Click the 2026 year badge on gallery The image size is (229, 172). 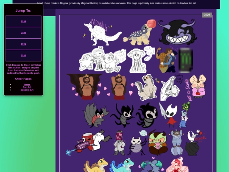click(207, 15)
